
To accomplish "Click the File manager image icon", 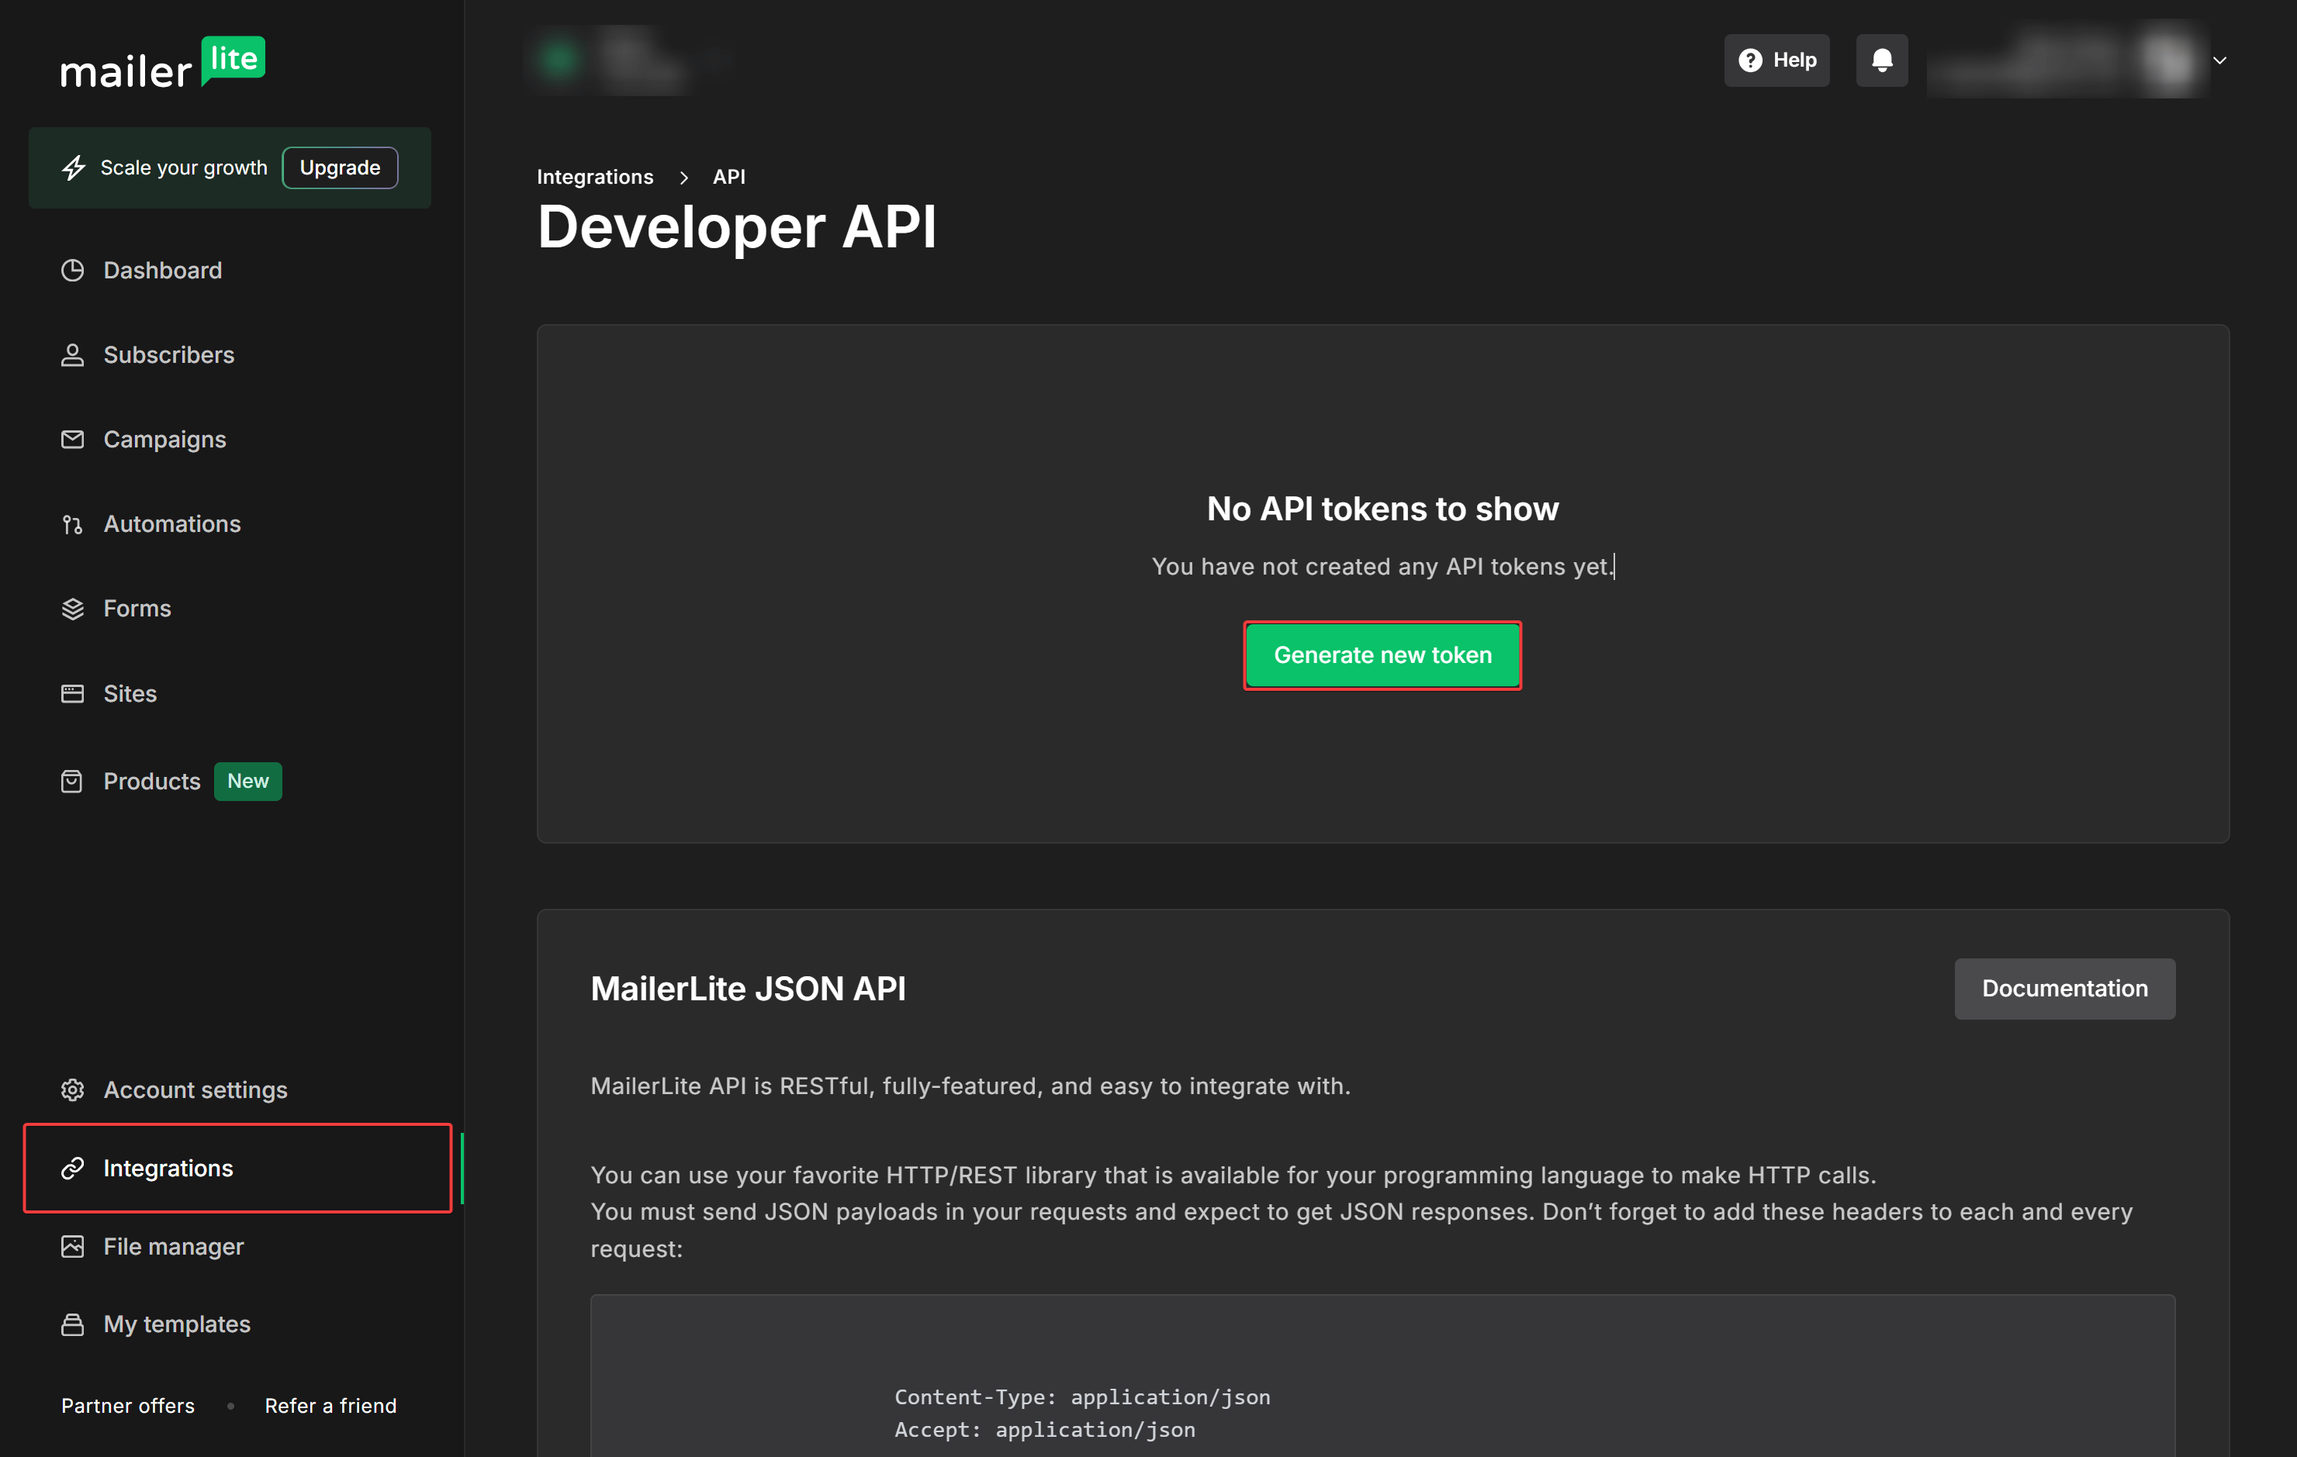I will (x=72, y=1246).
